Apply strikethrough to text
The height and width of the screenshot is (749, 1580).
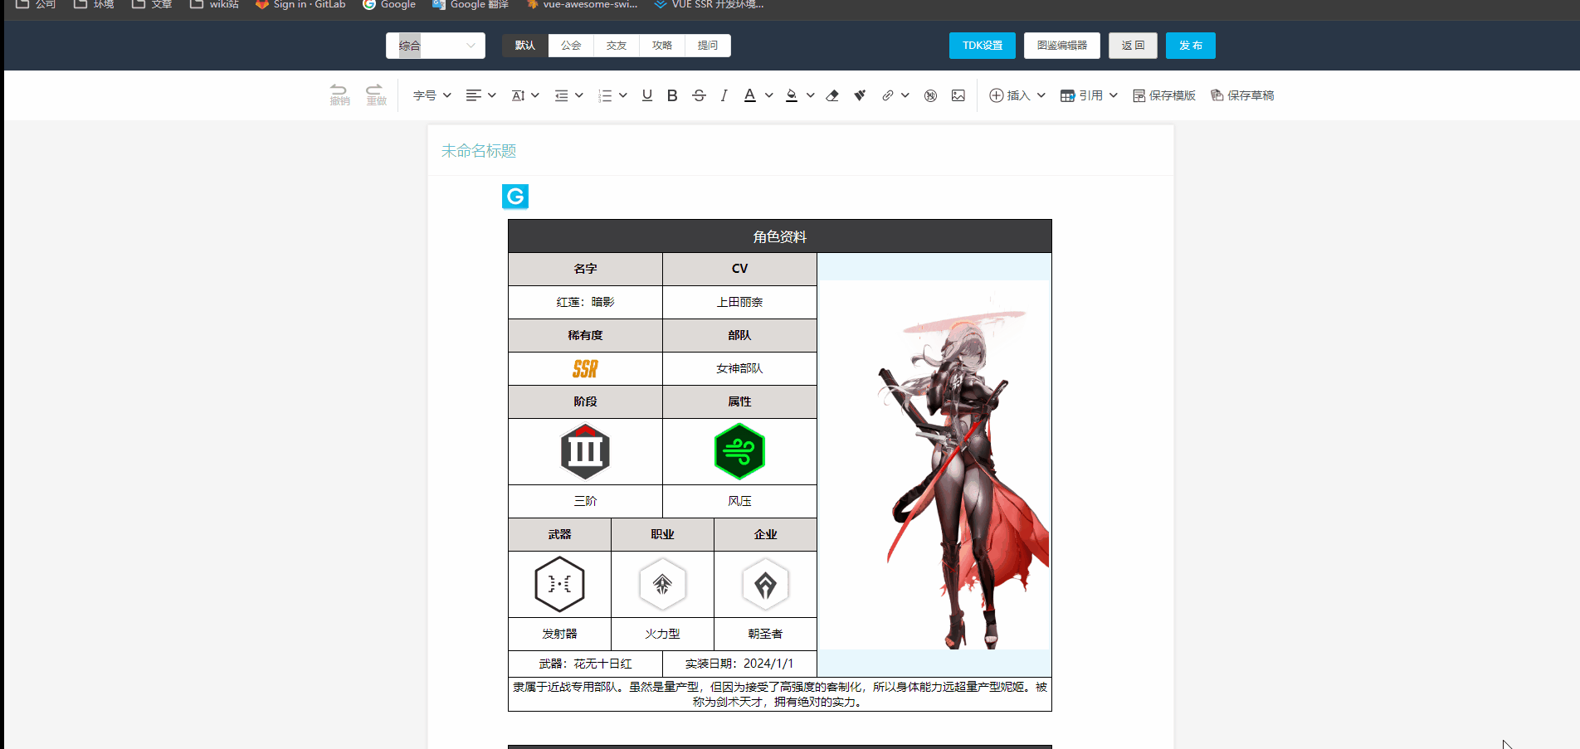(x=699, y=95)
